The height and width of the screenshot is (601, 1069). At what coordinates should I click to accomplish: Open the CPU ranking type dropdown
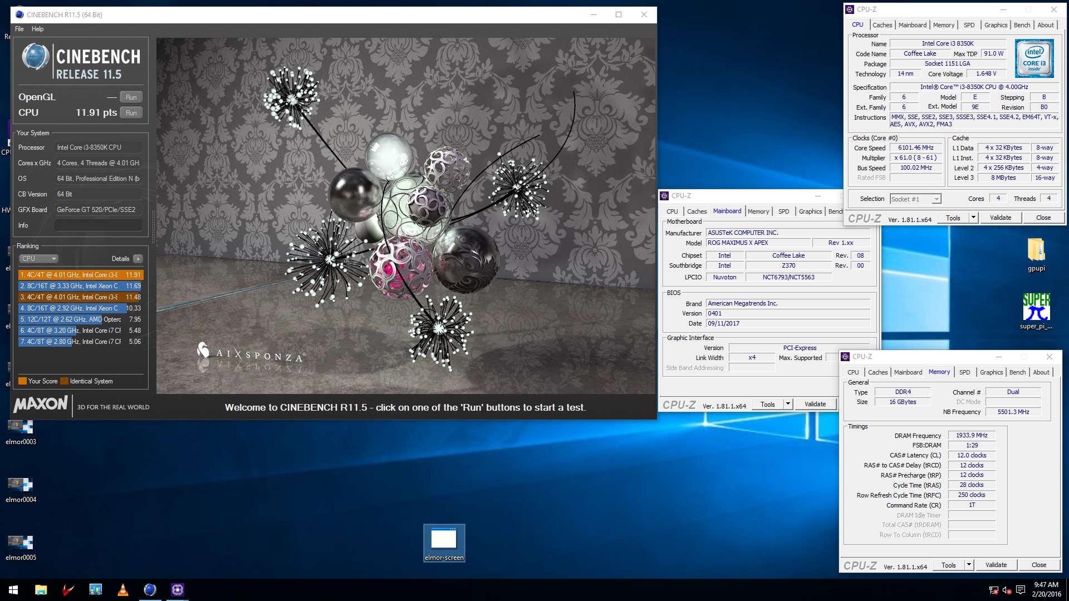39,259
